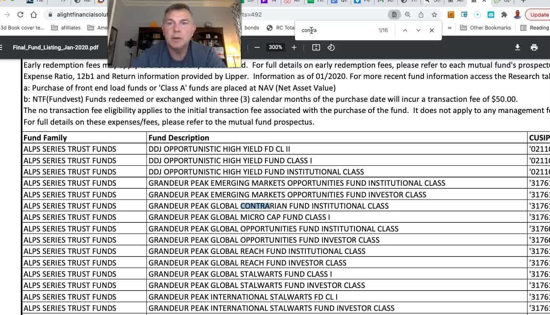Image resolution: width=550 pixels, height=315 pixels.
Task: Reload the page with the refresh icon
Action: [20, 15]
